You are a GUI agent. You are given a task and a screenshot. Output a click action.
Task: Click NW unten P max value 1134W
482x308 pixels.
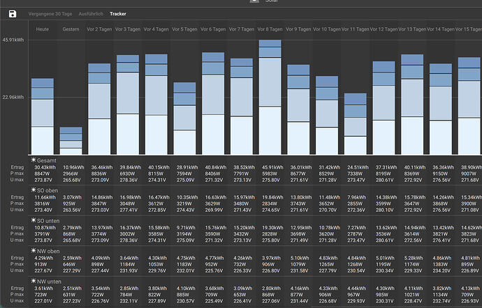click(441, 295)
